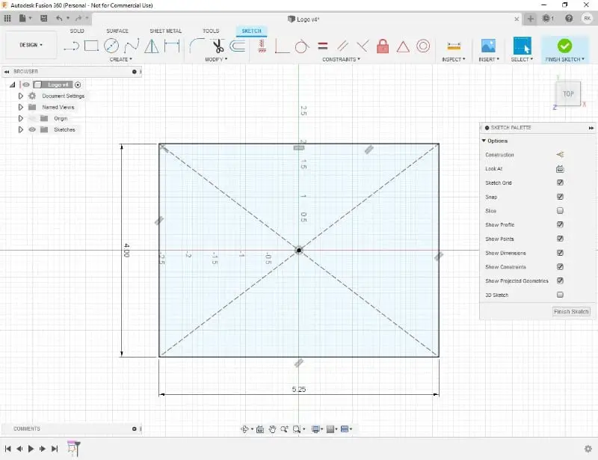Viewport: 598px width, 460px height.
Task: Select the Center Diameter Circle tool
Action: coord(111,46)
